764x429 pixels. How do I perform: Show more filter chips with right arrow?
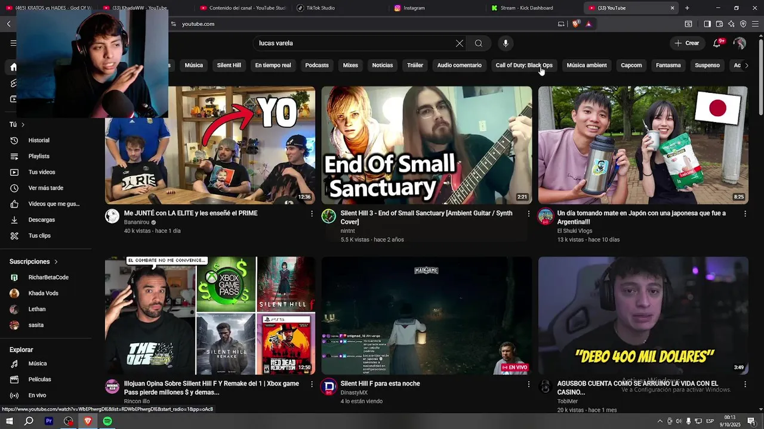click(746, 66)
